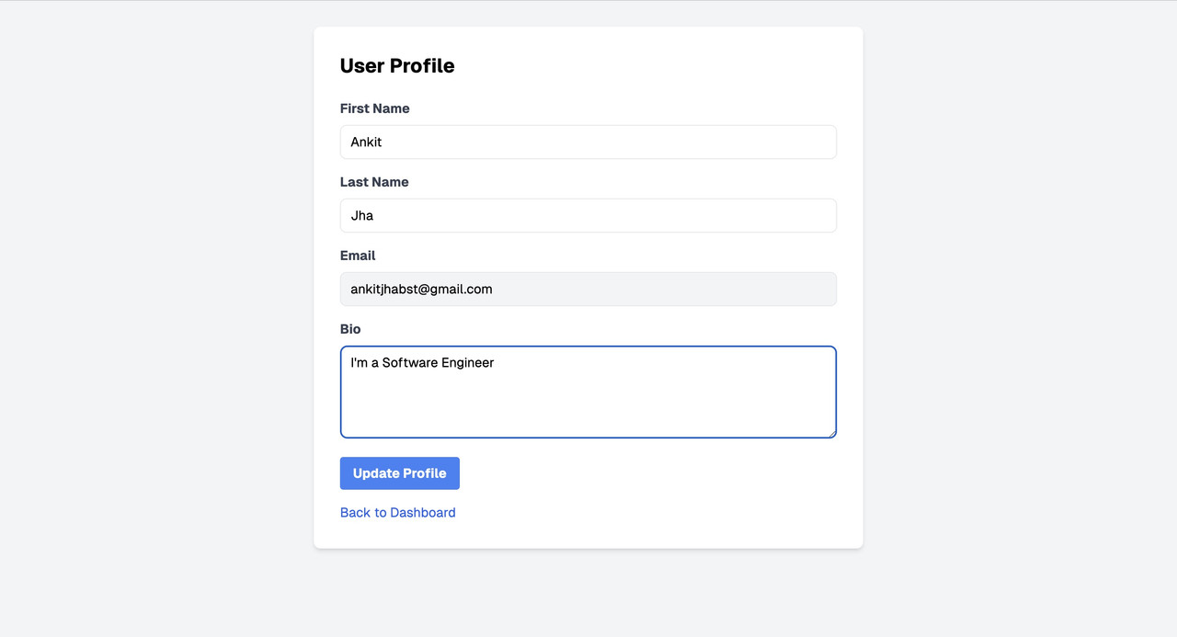Image resolution: width=1177 pixels, height=637 pixels.
Task: Click empty space inside the Bio textarea
Action: pos(588,404)
